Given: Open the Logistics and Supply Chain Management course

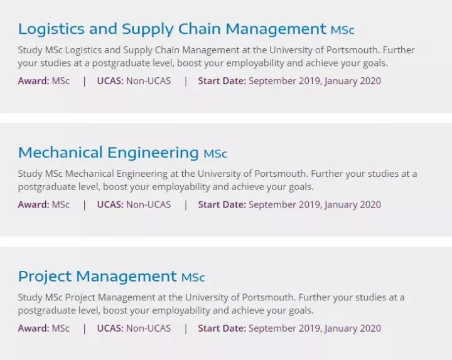Looking at the screenshot, I should click(x=171, y=29).
